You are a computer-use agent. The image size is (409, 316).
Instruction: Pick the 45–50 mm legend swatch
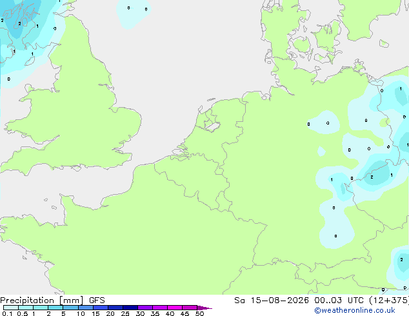pyautogui.click(x=190, y=308)
